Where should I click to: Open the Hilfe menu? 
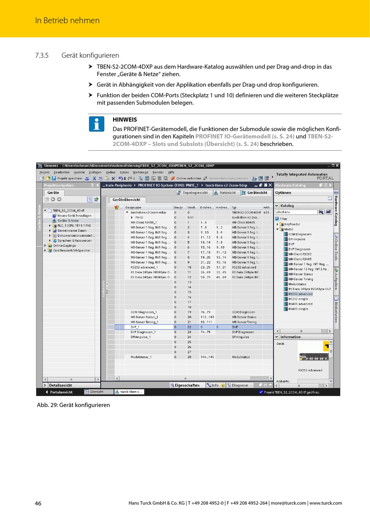tap(171, 172)
